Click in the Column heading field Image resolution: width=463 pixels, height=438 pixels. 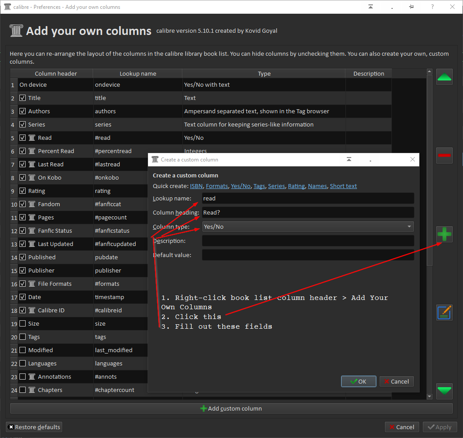coord(308,212)
